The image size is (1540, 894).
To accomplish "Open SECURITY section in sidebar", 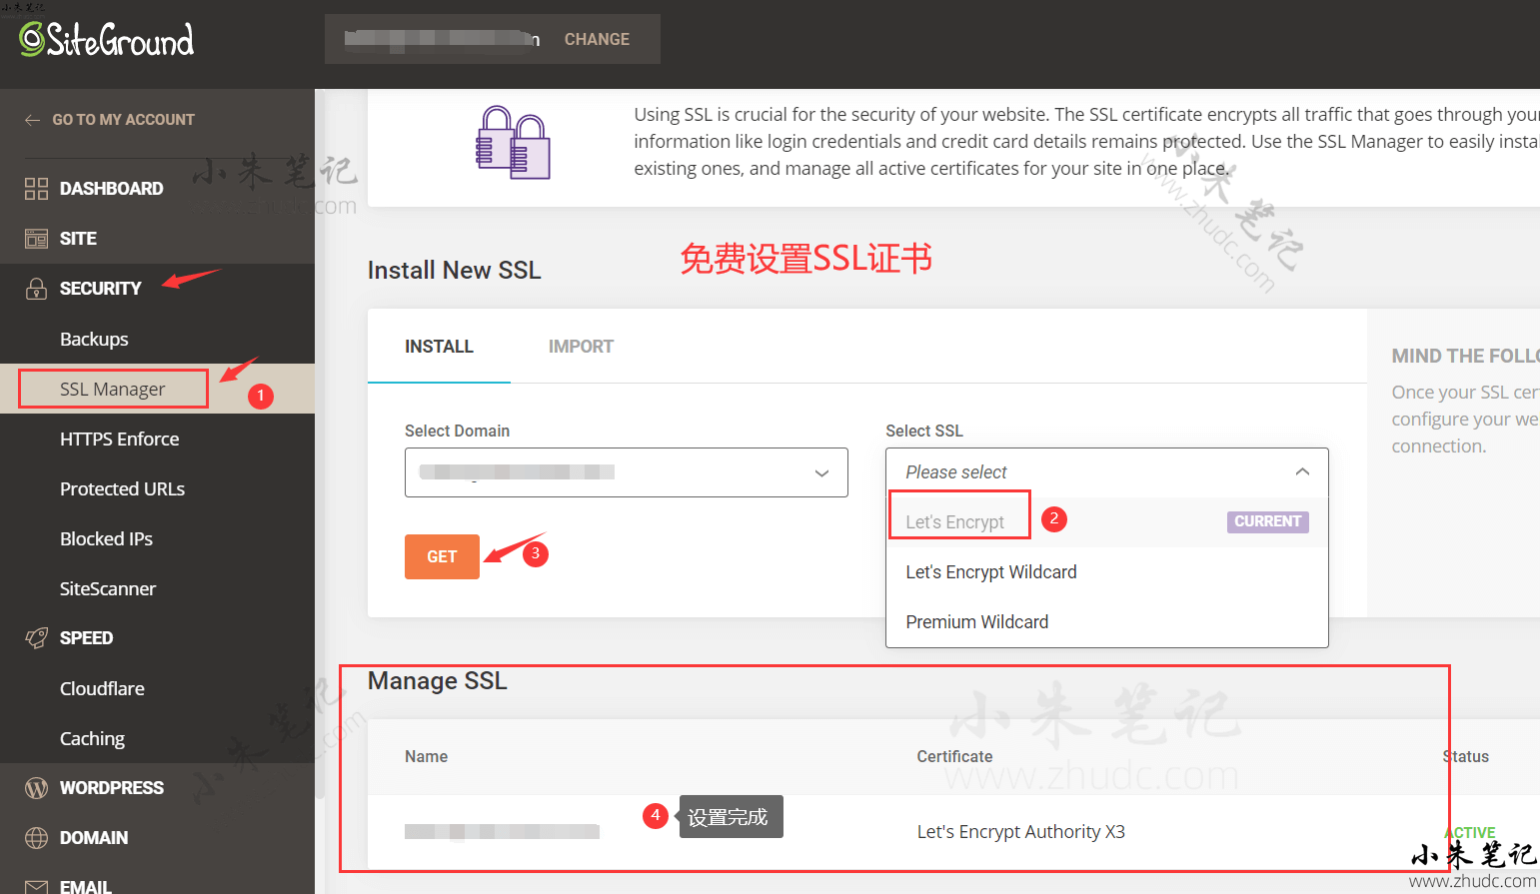I will 100,289.
